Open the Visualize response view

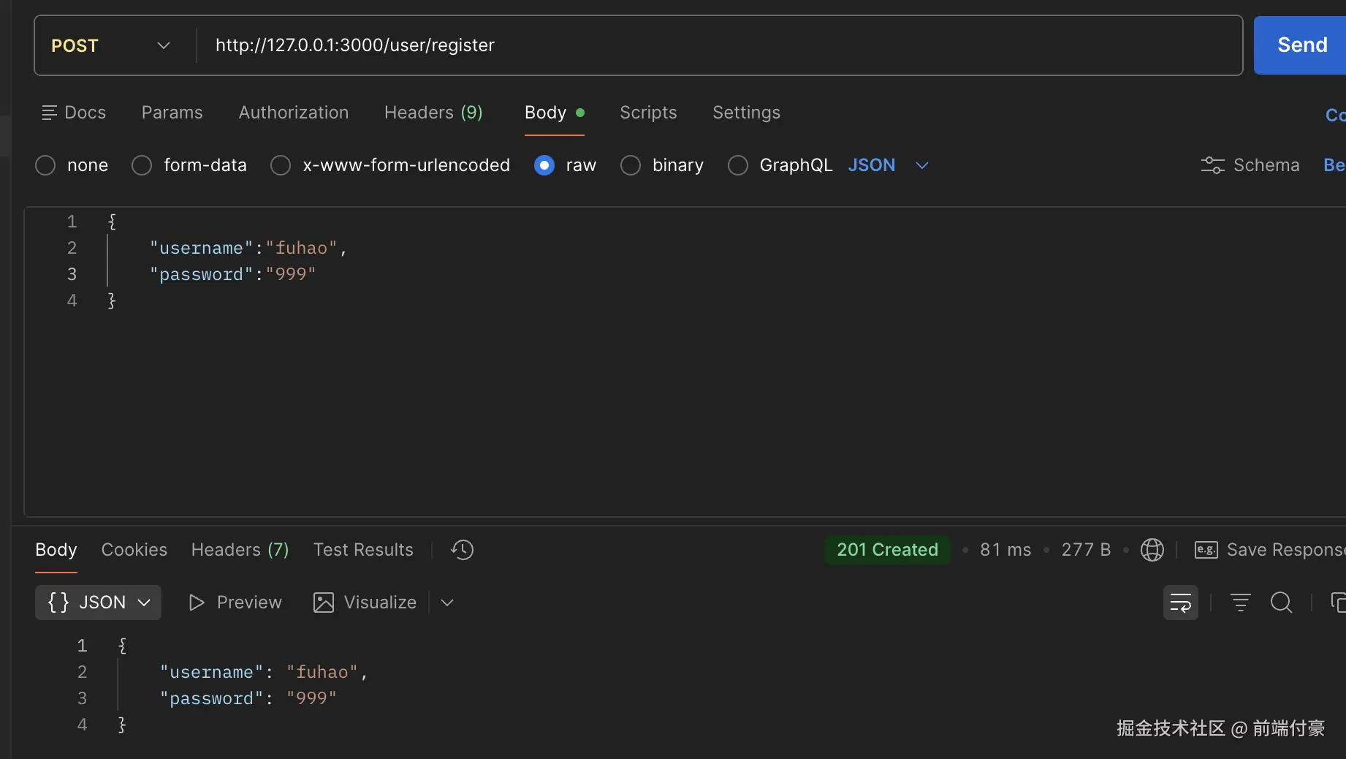365,603
